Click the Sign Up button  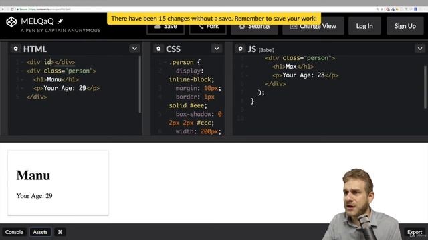pyautogui.click(x=405, y=26)
